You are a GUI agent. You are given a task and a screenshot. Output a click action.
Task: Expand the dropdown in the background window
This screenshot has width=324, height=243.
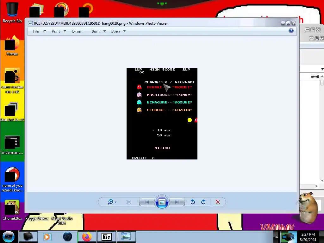(x=322, y=69)
